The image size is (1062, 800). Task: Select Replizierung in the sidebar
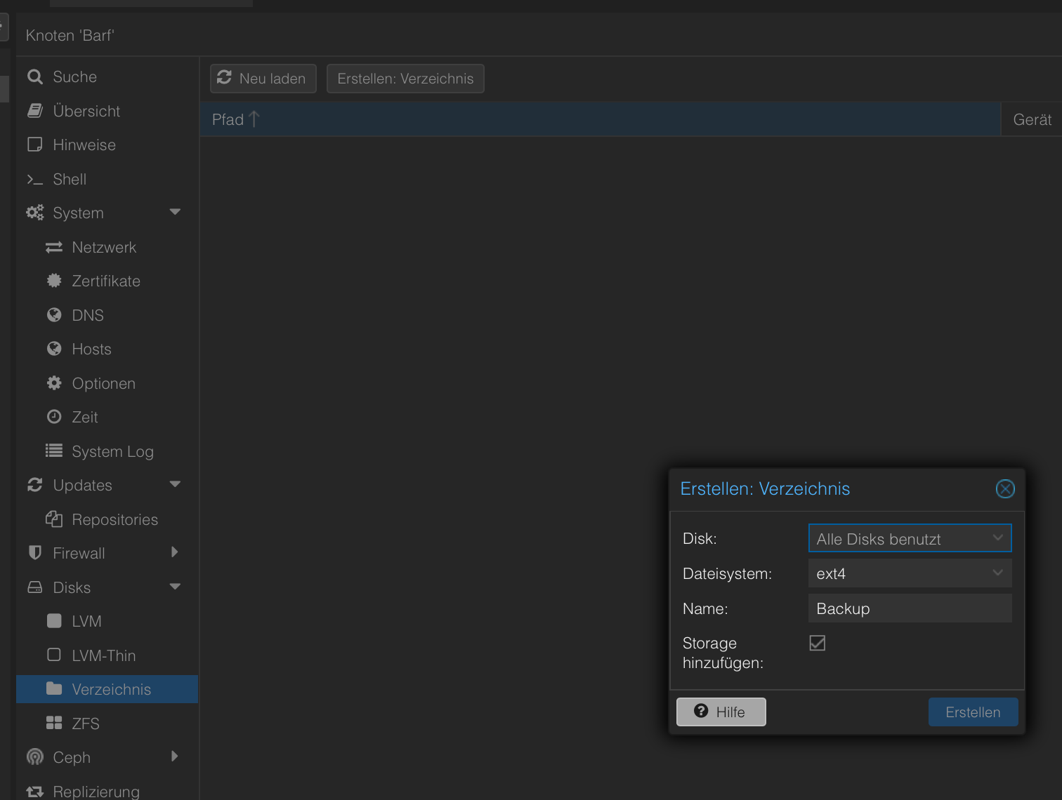pos(107,792)
